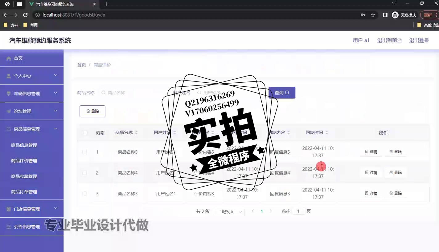Click 退出到前台 link in header
The image size is (439, 252).
coord(389,40)
